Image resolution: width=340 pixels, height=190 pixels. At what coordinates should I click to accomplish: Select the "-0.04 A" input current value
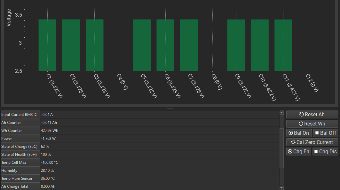coord(47,115)
